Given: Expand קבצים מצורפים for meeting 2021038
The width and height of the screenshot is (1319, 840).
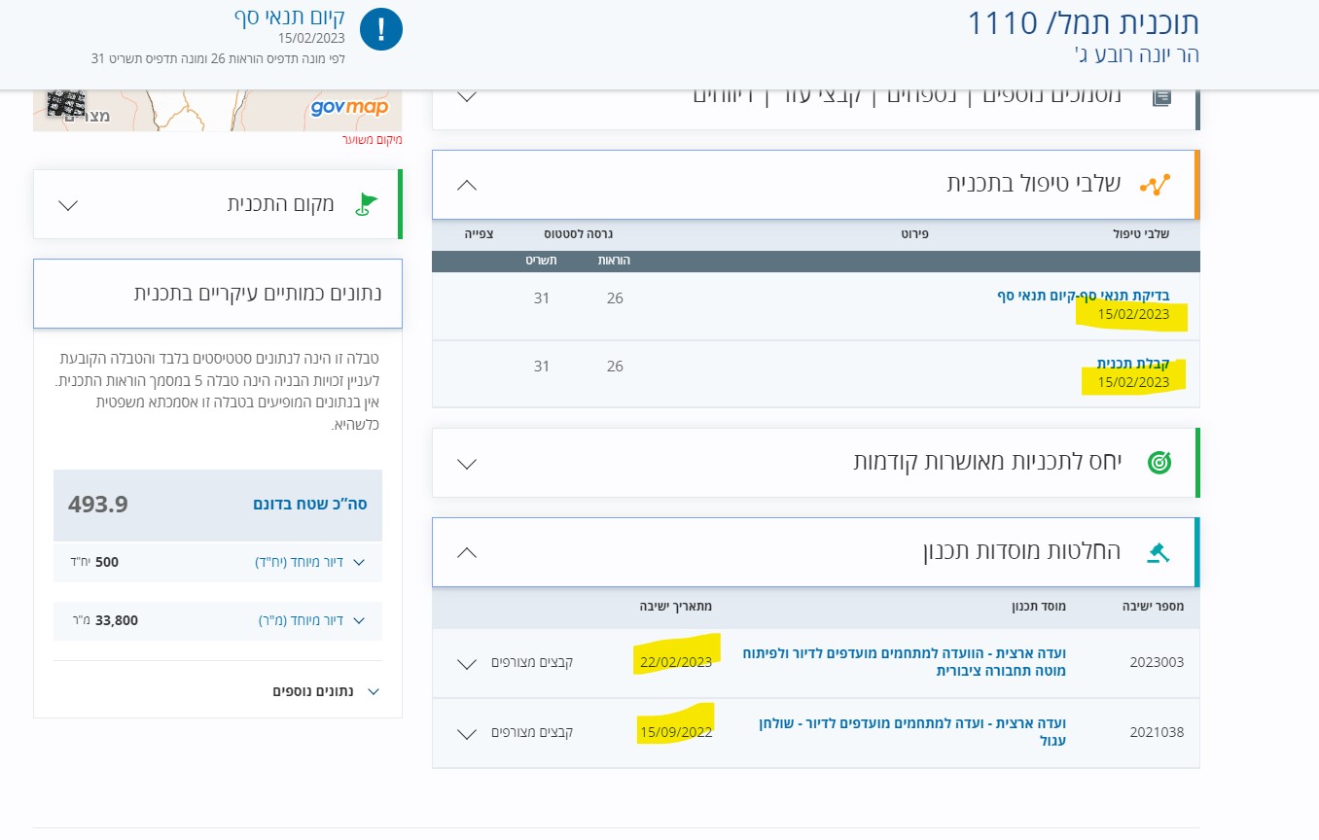Looking at the screenshot, I should point(466,732).
